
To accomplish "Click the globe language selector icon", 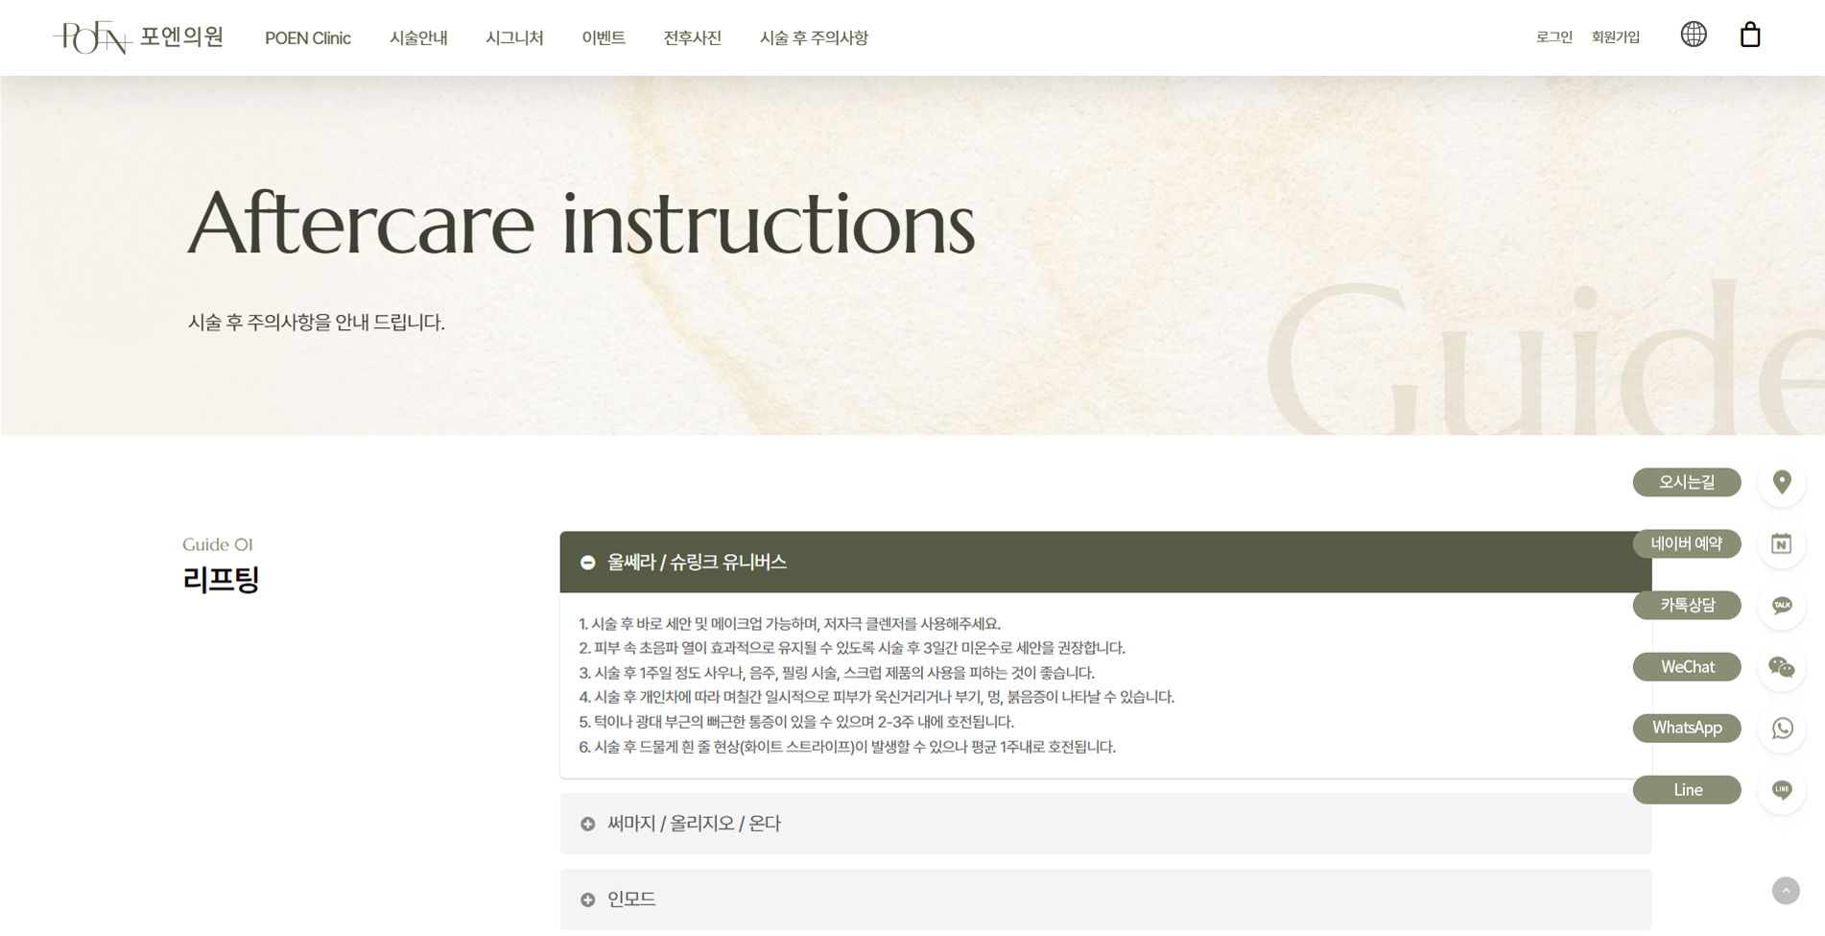I will pyautogui.click(x=1693, y=35).
